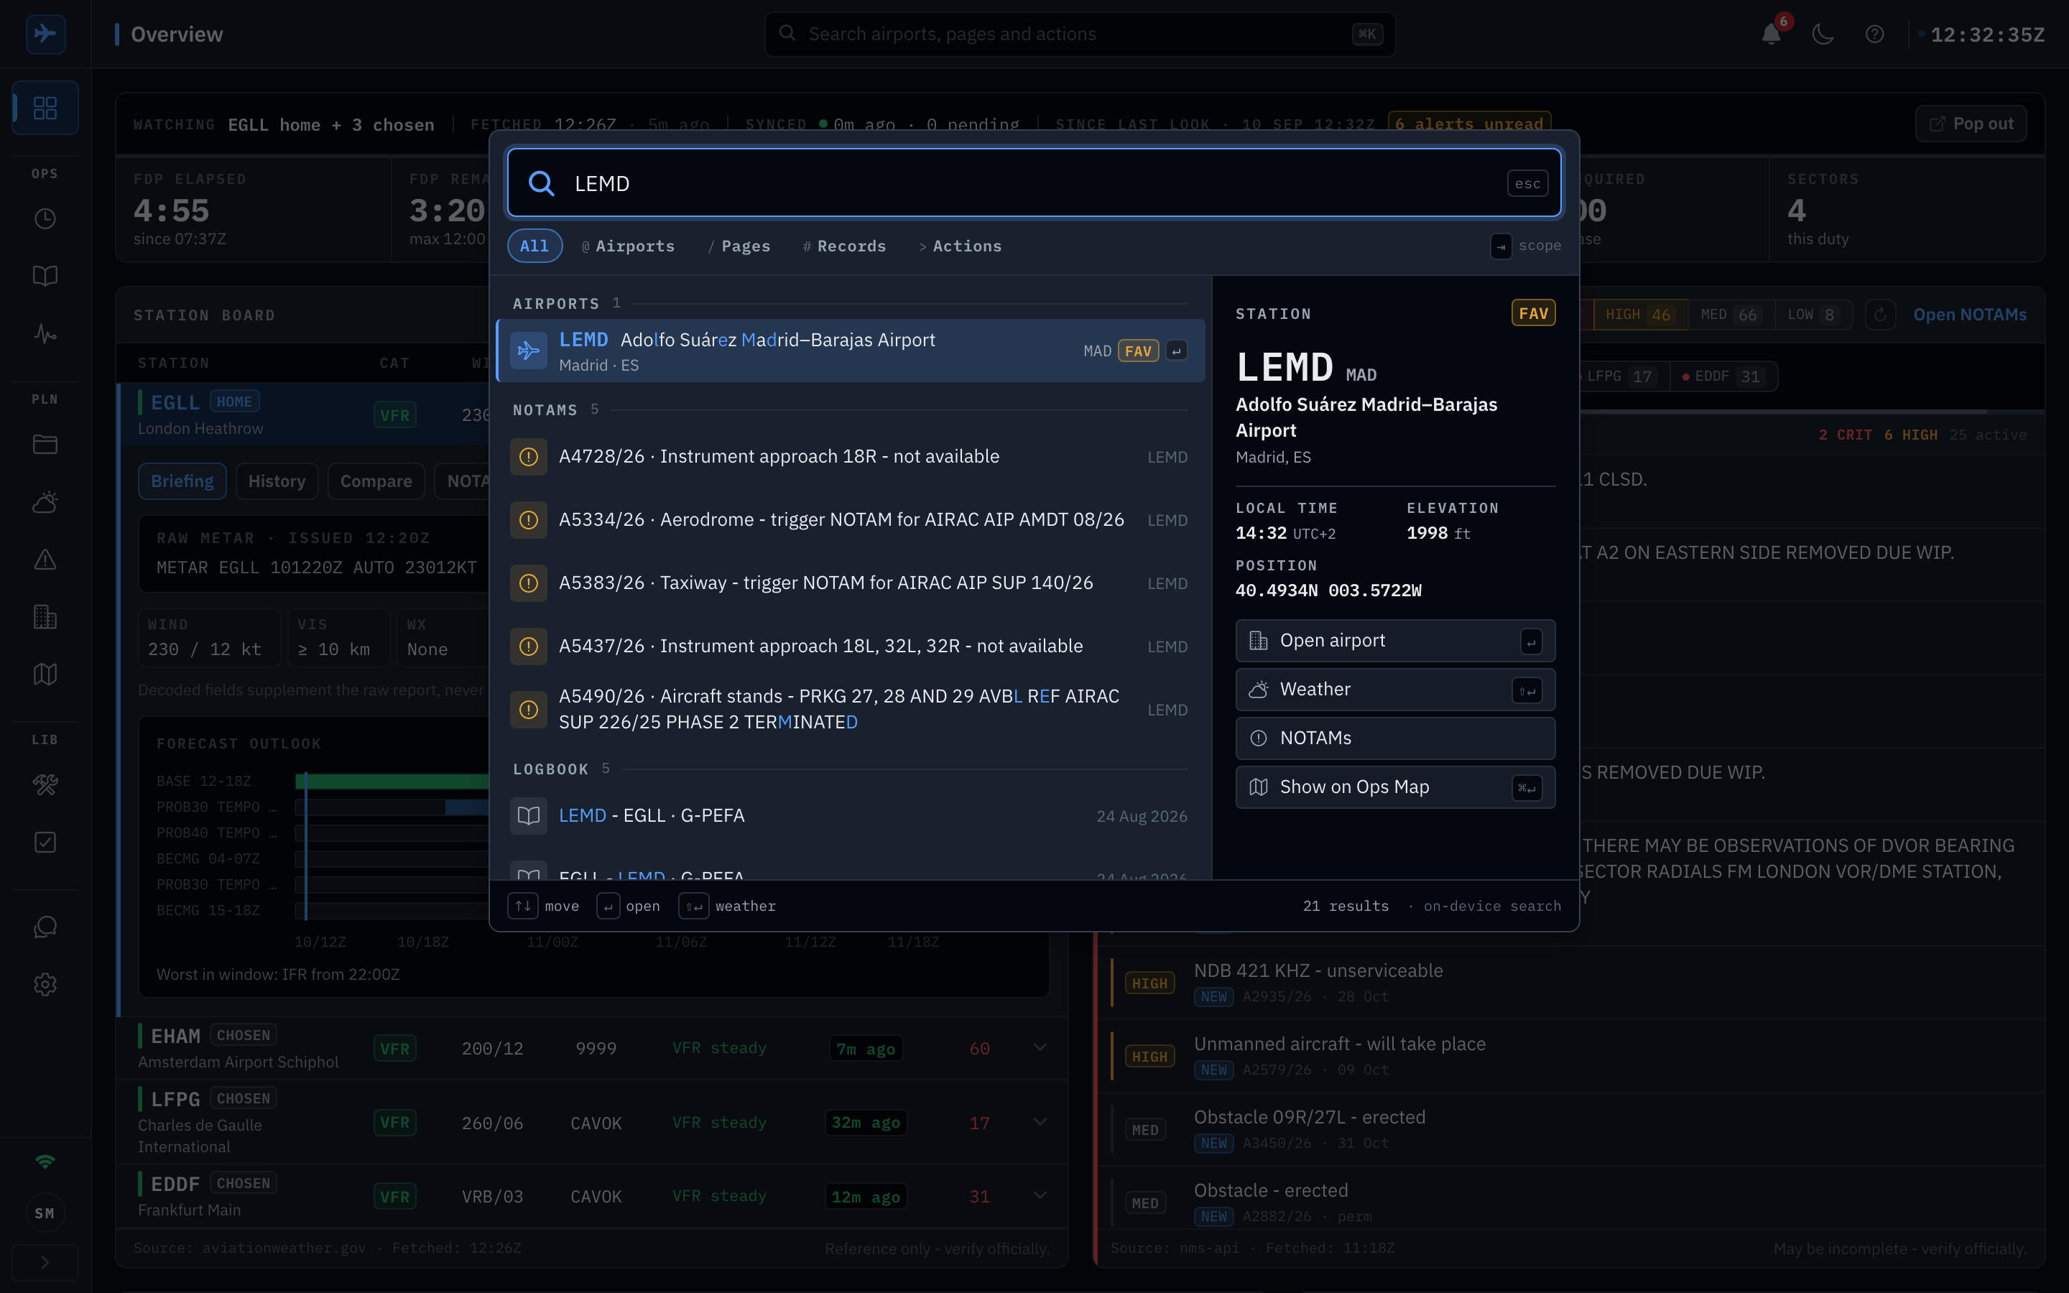Image resolution: width=2069 pixels, height=1293 pixels.
Task: Expand the EDDF station row chevron
Action: pos(1040,1195)
